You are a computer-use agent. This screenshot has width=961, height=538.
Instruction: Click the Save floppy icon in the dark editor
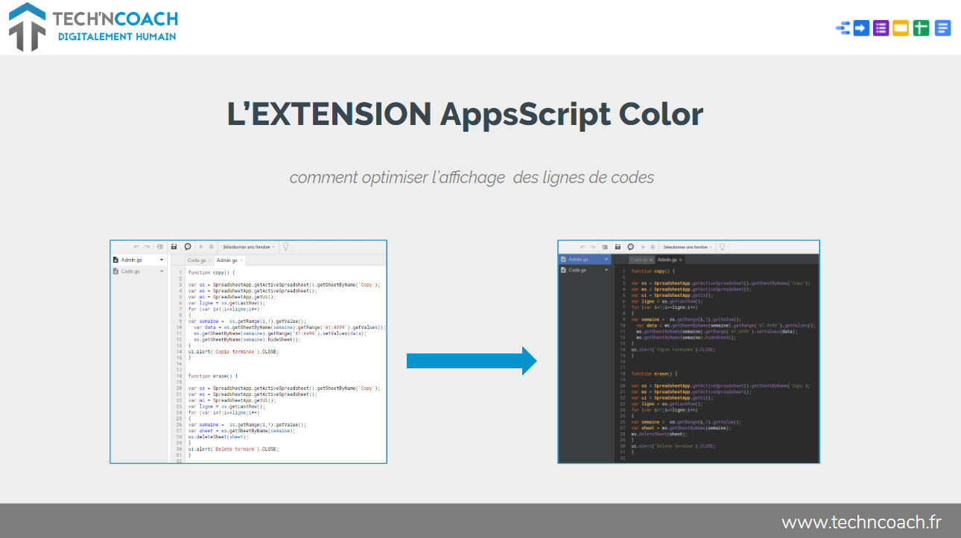[x=618, y=246]
